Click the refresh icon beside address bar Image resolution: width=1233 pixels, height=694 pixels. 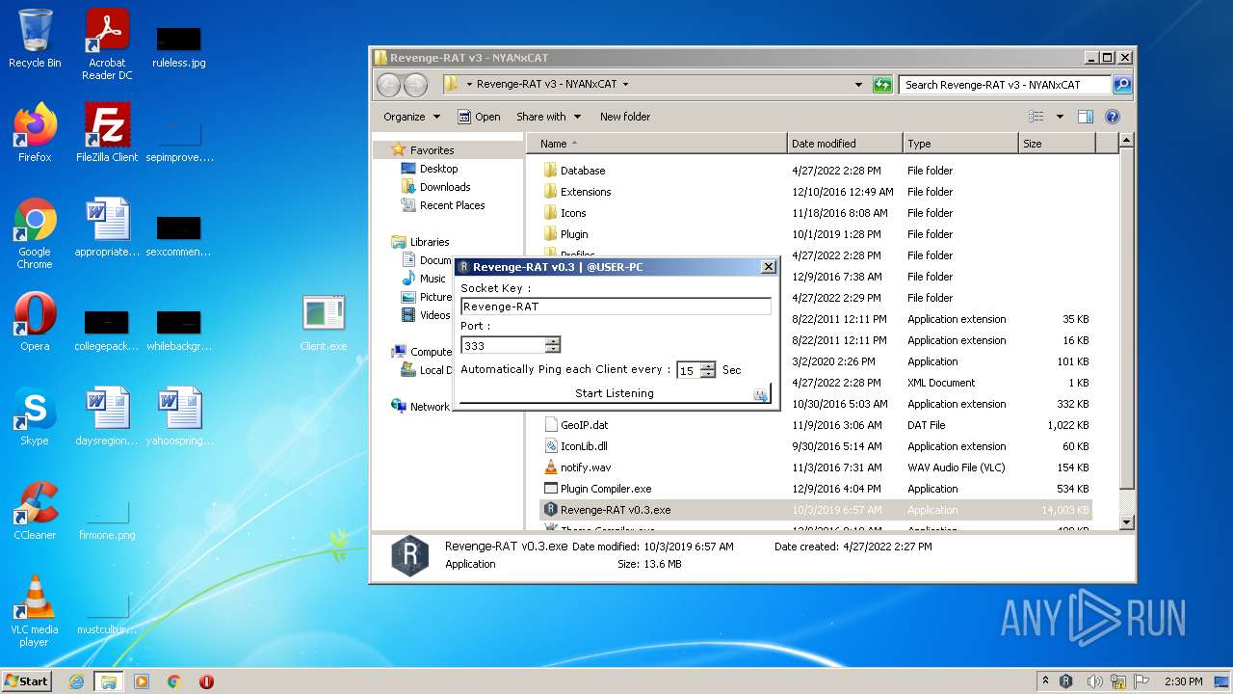click(x=882, y=85)
